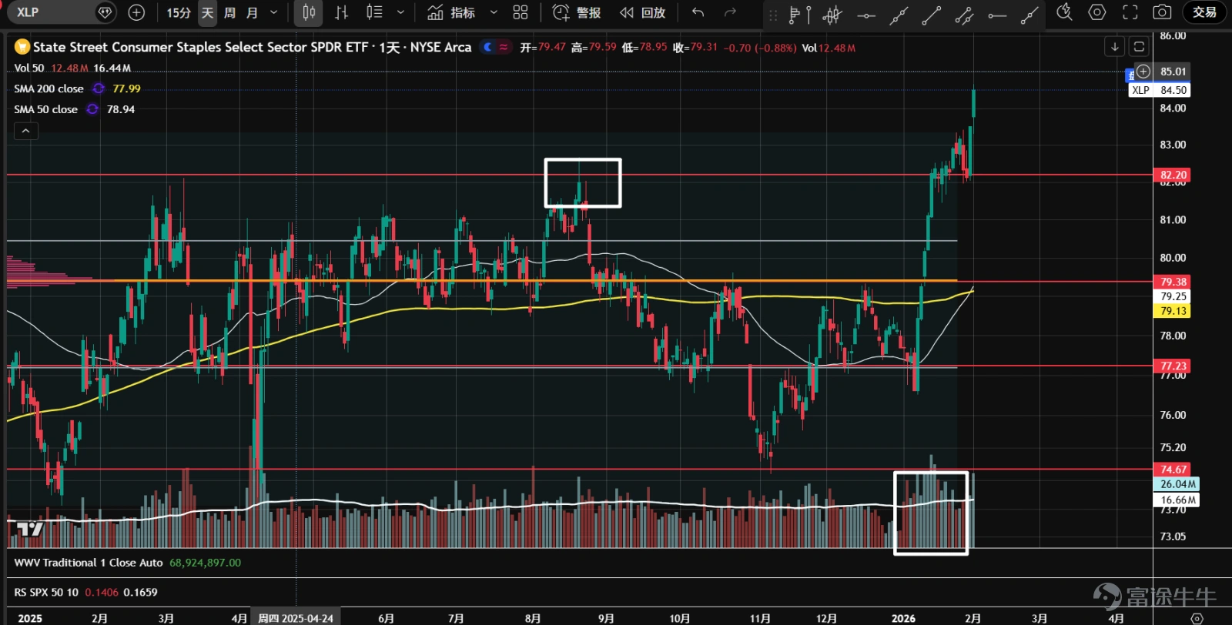
Task: Create a 警报 price alert
Action: click(577, 12)
